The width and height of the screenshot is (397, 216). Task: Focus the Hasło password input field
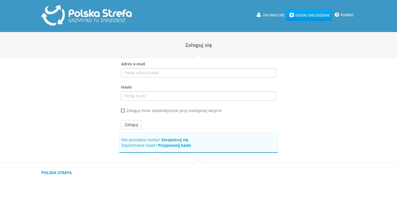[x=198, y=96]
